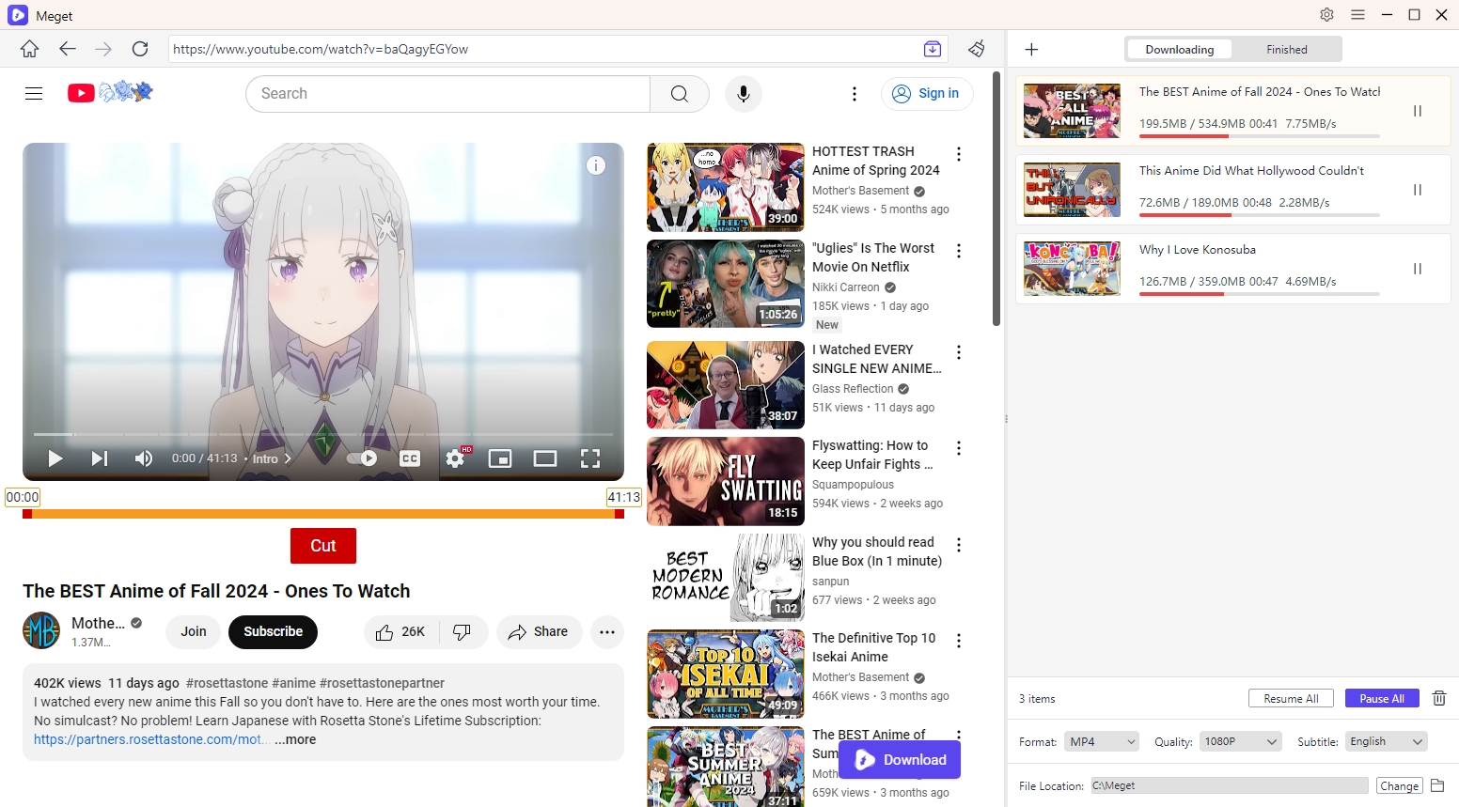Open Meget settings gear
This screenshot has width=1459, height=807.
click(1326, 15)
